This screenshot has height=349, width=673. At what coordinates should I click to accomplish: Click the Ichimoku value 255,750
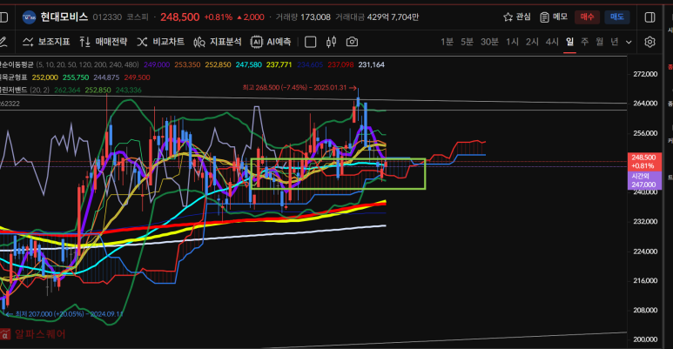click(x=76, y=77)
